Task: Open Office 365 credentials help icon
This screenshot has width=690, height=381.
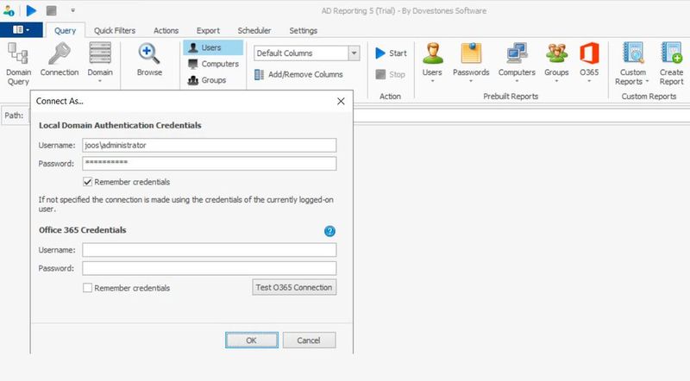Action: coord(329,231)
